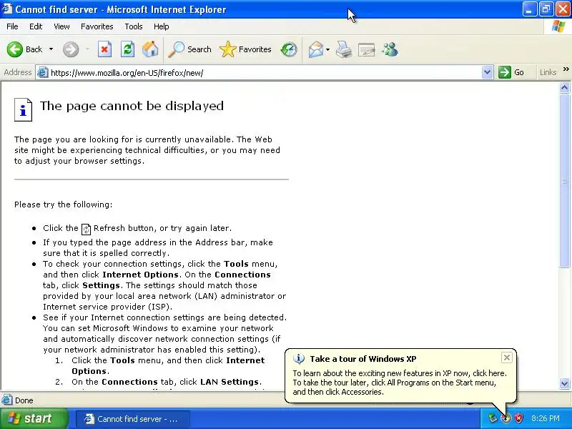572x429 pixels.
Task: Click the IE icon in status bar
Action: 6,400
